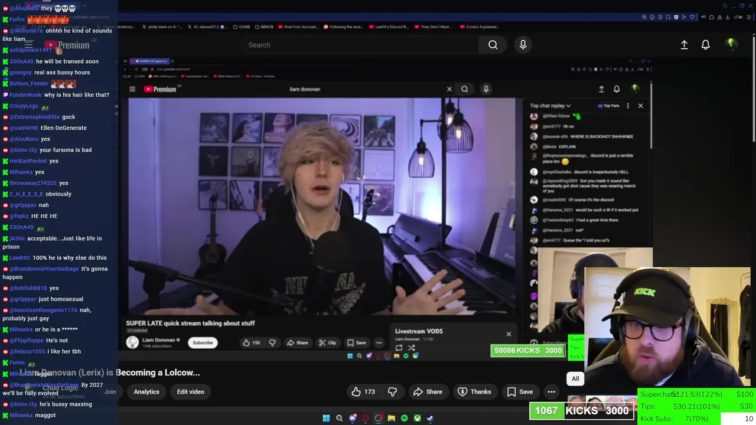Image resolution: width=756 pixels, height=425 pixels.
Task: Click Clip under the inner video
Action: pyautogui.click(x=328, y=343)
